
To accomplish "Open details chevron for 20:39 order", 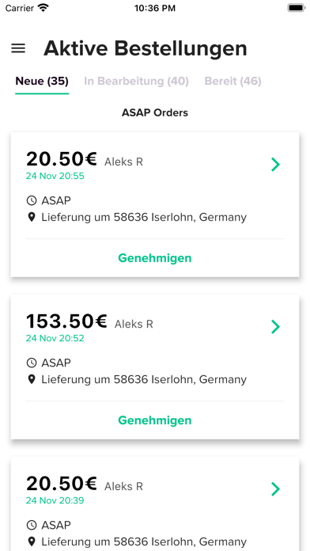I will coord(275,488).
